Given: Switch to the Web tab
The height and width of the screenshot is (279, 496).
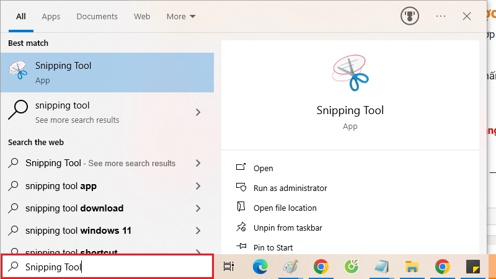Looking at the screenshot, I should pyautogui.click(x=142, y=17).
